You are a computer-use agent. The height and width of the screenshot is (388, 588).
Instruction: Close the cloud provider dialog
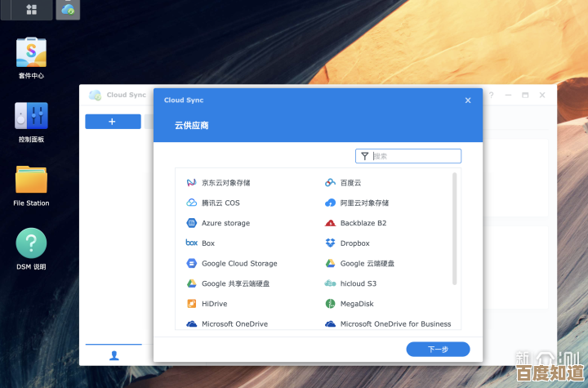[x=468, y=100]
